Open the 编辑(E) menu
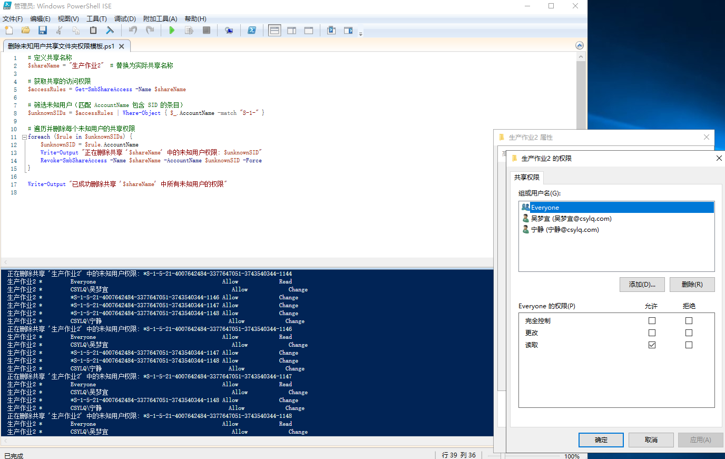 click(x=41, y=18)
